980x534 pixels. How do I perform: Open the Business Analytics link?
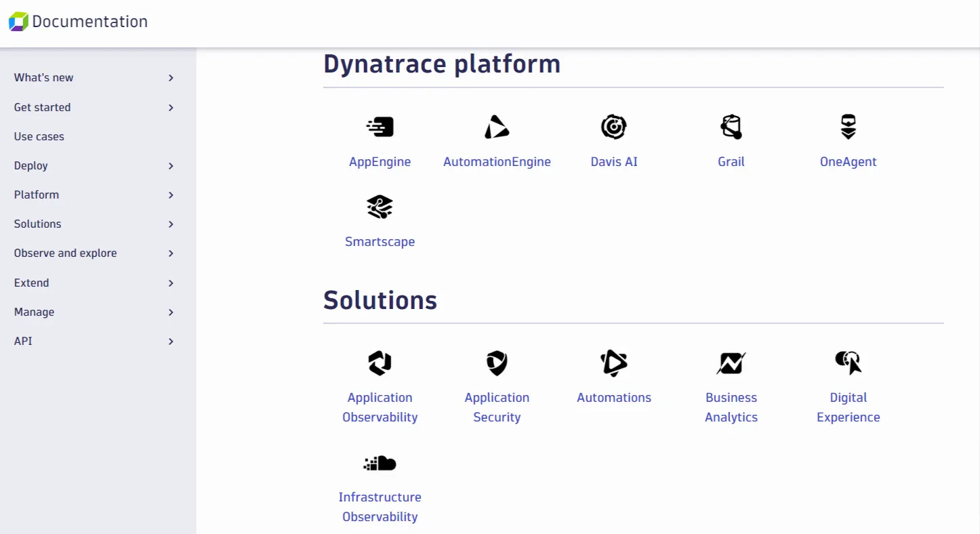pyautogui.click(x=731, y=407)
